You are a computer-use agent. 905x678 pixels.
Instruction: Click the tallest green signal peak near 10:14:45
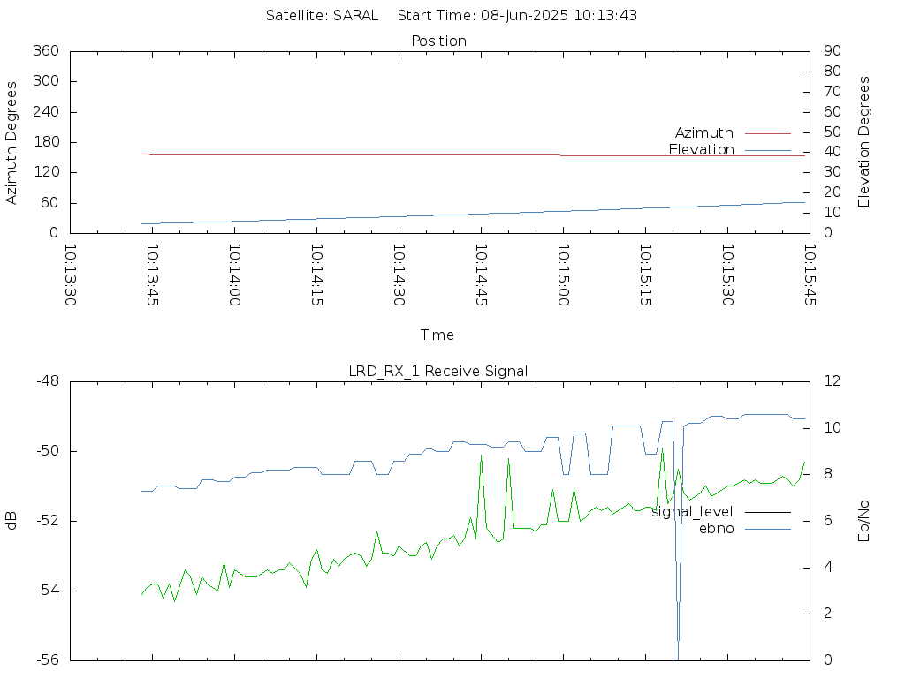[x=482, y=456]
